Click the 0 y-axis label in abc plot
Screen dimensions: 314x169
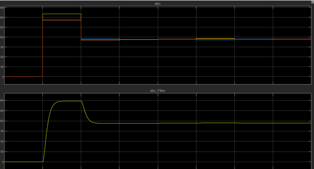click(3, 77)
